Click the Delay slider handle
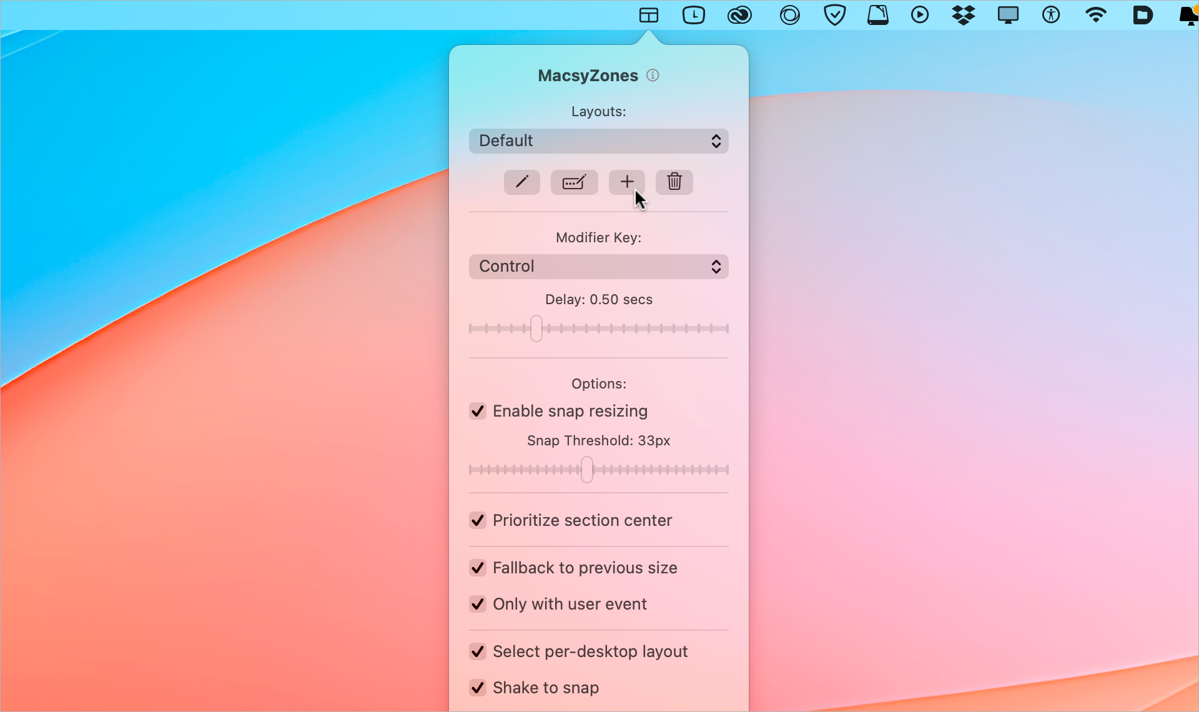Screen dimensions: 1199x712 point(536,329)
